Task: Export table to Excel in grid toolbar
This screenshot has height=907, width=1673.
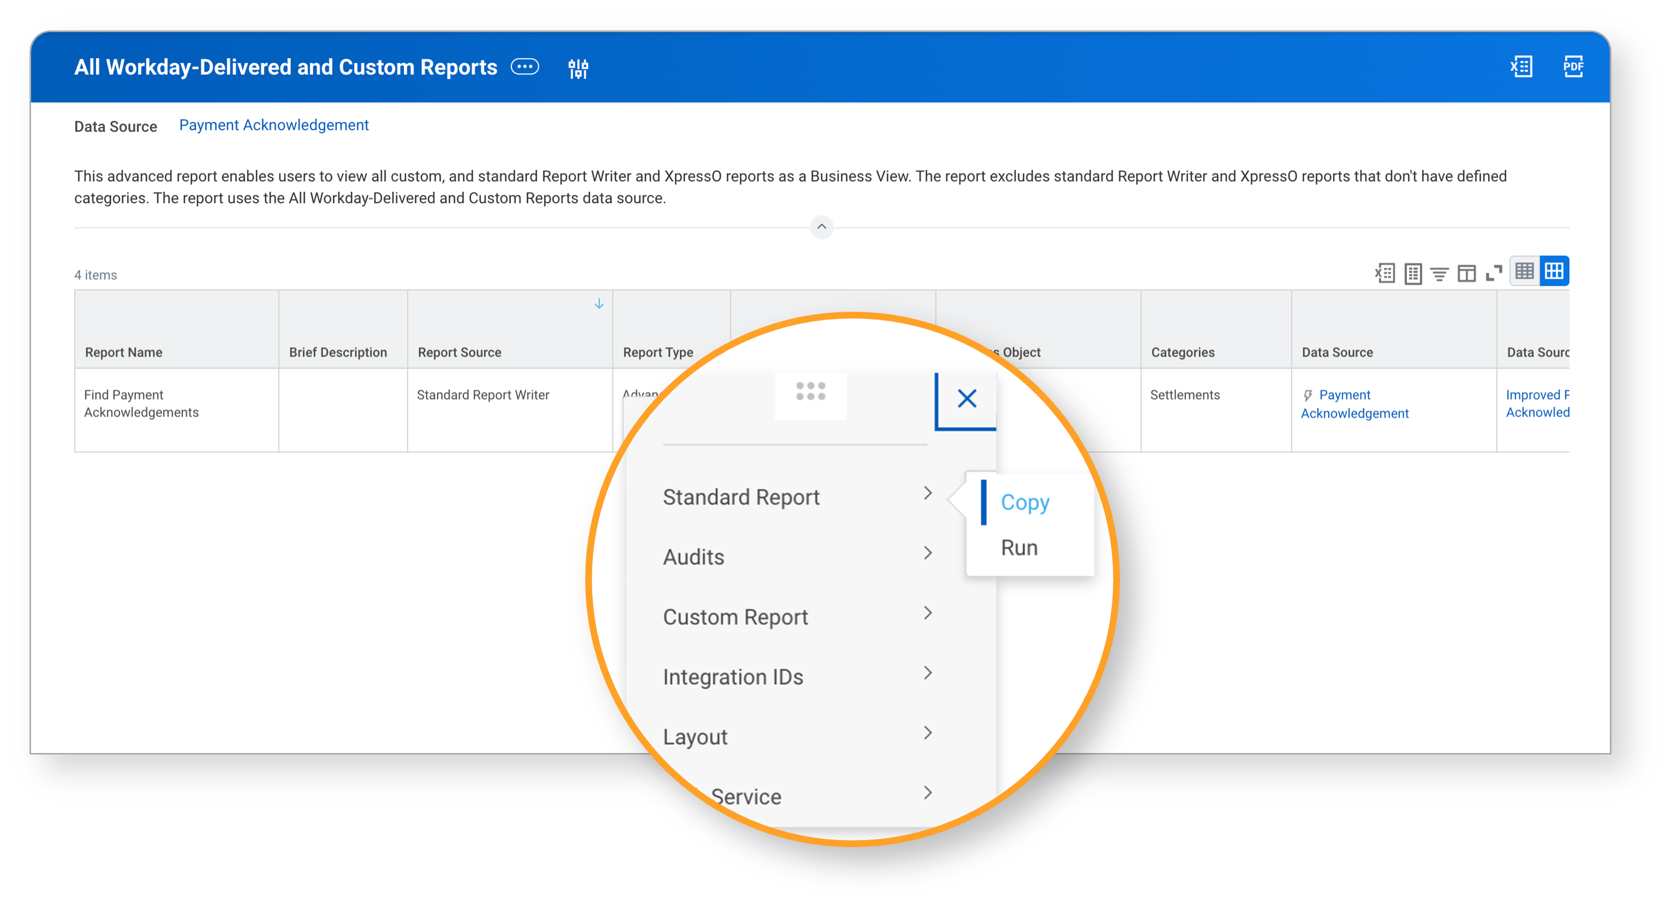Action: point(1385,273)
